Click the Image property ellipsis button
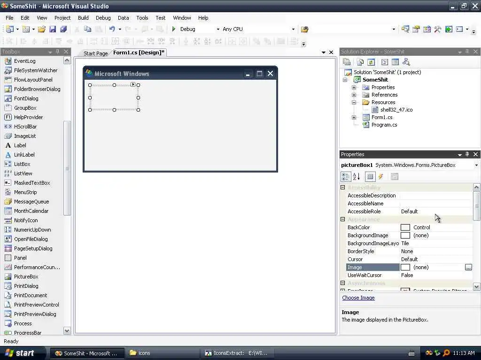 point(468,267)
